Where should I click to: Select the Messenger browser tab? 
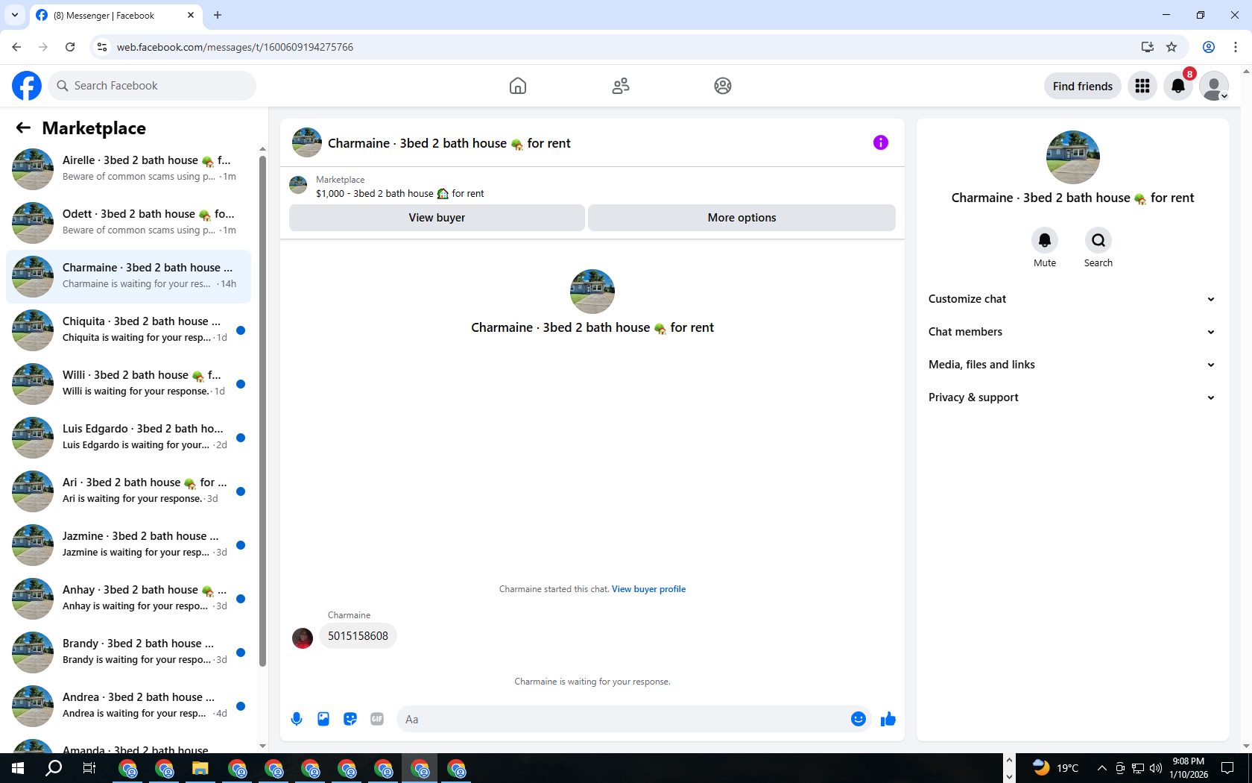click(x=116, y=15)
